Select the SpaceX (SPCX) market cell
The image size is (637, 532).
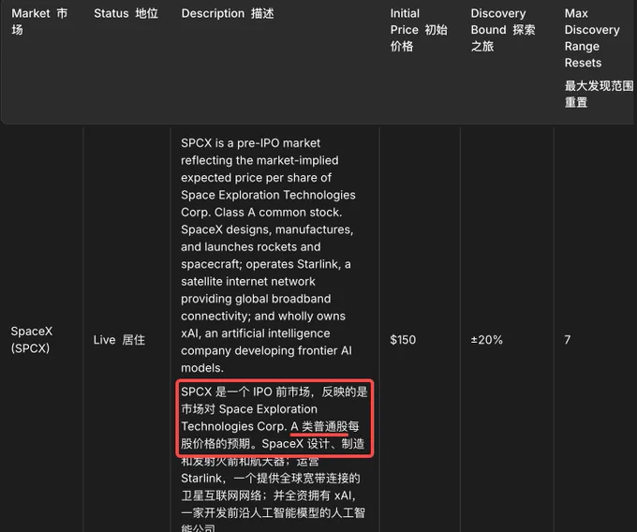[32, 339]
